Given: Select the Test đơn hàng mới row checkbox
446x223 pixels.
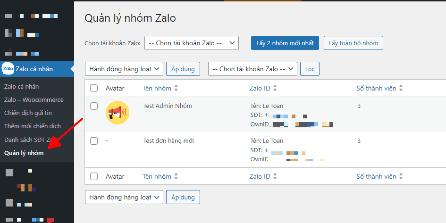Looking at the screenshot, I should 94,141.
